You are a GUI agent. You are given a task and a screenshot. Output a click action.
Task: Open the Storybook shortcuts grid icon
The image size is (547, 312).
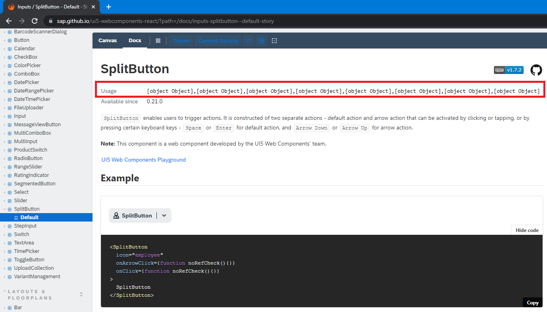158,40
